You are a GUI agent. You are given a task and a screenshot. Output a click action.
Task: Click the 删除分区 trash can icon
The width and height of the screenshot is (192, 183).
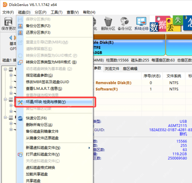(108, 21)
